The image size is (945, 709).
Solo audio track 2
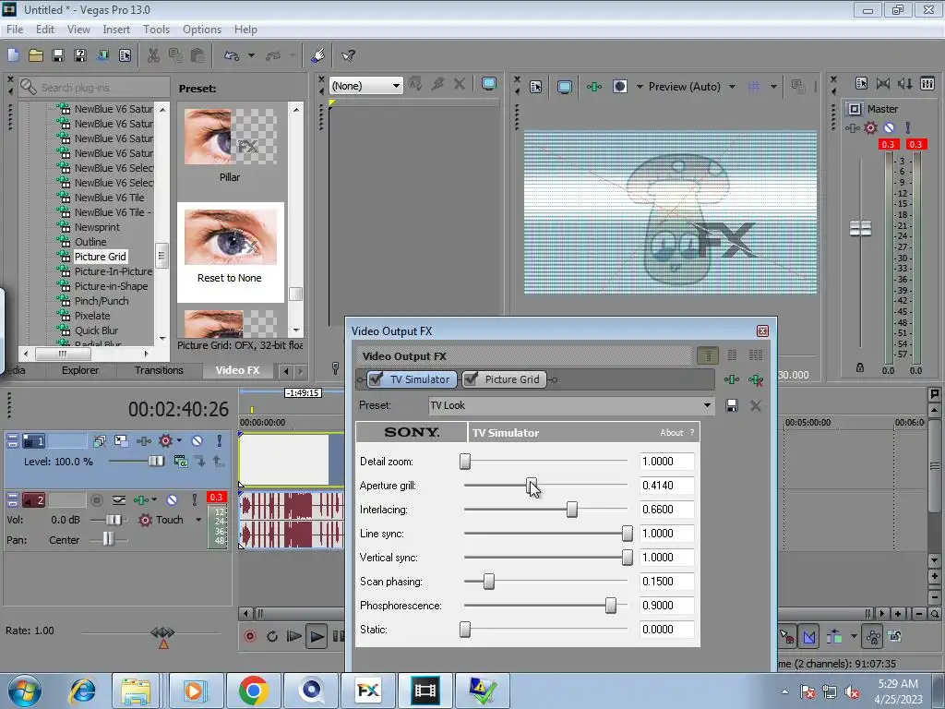point(194,499)
